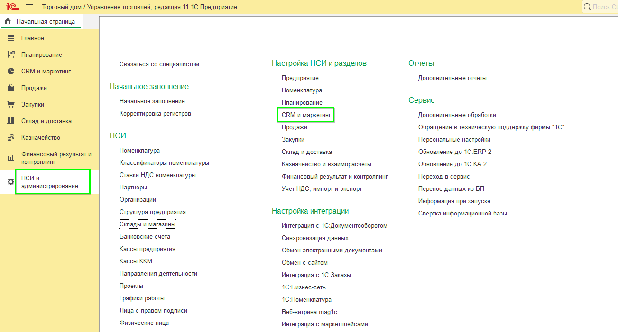Open the Главное section
Image resolution: width=618 pixels, height=332 pixels.
[x=33, y=38]
